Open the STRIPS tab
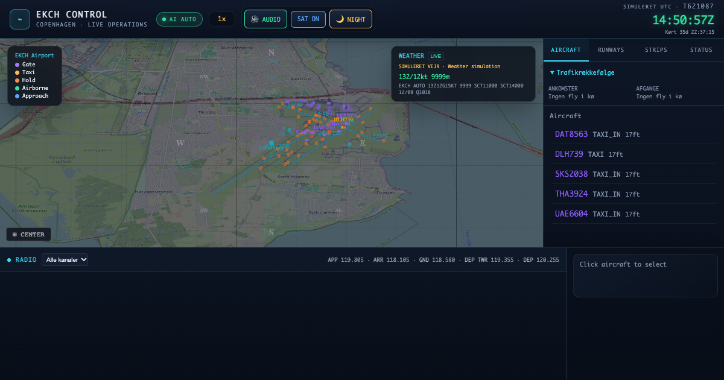 click(656, 50)
